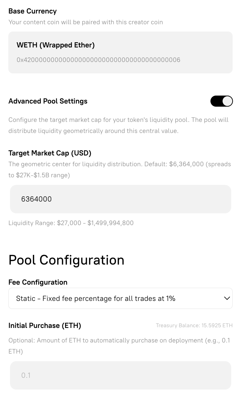Screen dimensions: 243x401
Task: Click the Treasury Balance text
Action: coord(194,326)
